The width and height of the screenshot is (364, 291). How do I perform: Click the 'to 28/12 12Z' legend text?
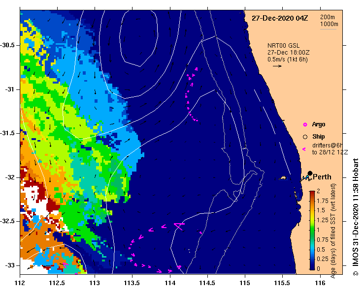point(330,152)
